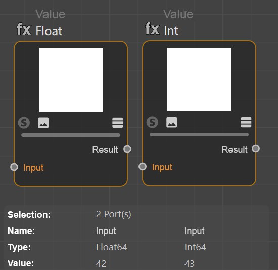
Task: Select the Input port circle on Float node
Action: pyautogui.click(x=14, y=167)
